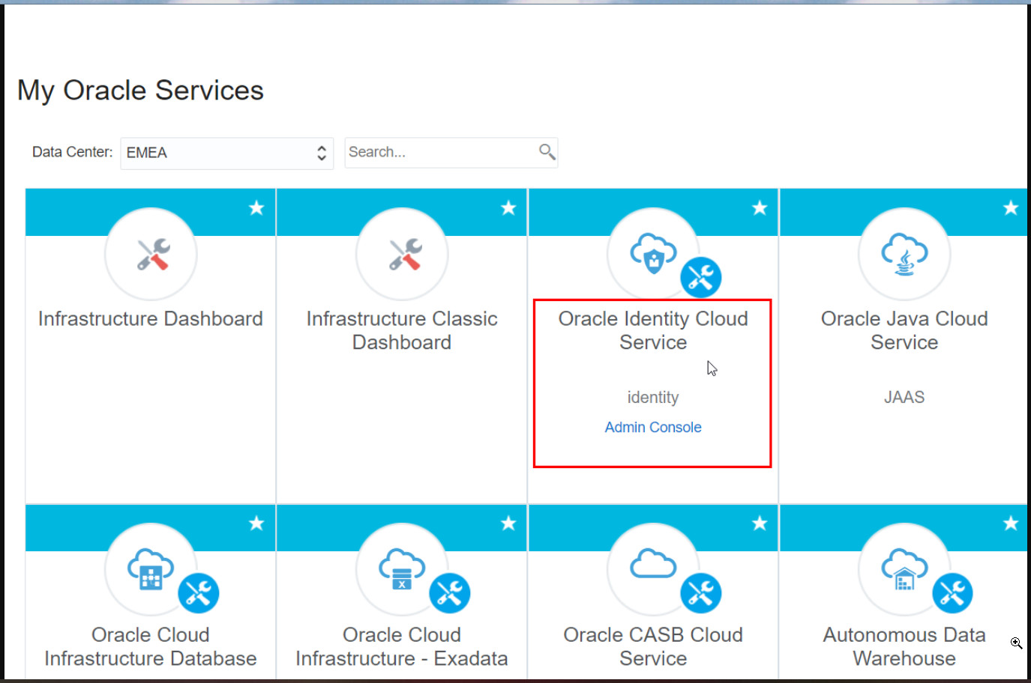Click the wrench badge on Exadata tile
The image size is (1031, 683).
[x=450, y=593]
